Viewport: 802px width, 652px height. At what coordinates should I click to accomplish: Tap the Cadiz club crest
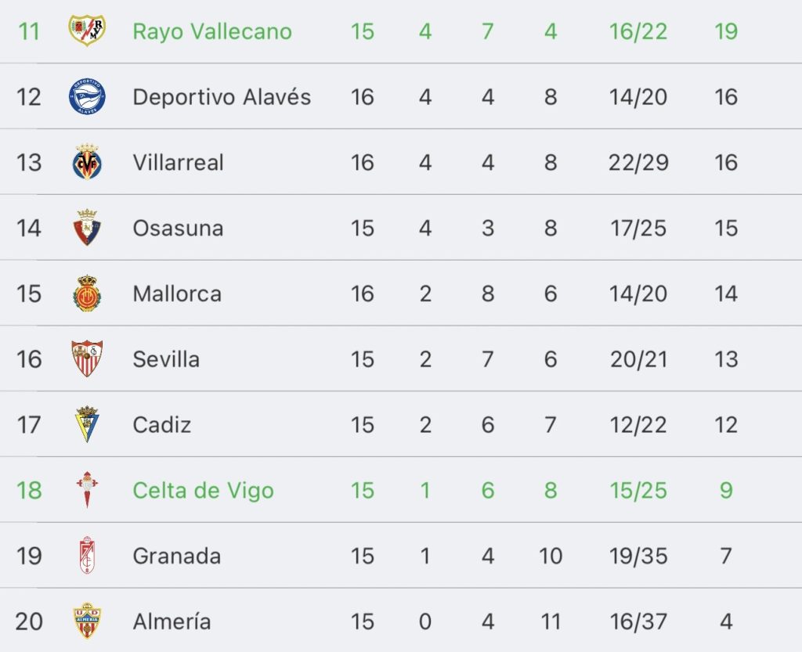click(87, 424)
